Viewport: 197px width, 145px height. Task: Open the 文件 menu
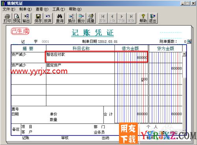tap(9, 9)
